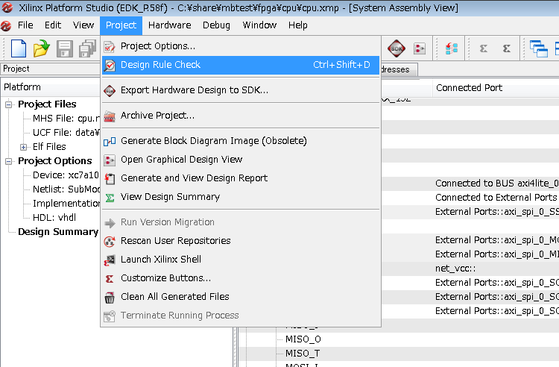Select Design Summary in project tree
Screen dimensions: 559x367
point(57,232)
